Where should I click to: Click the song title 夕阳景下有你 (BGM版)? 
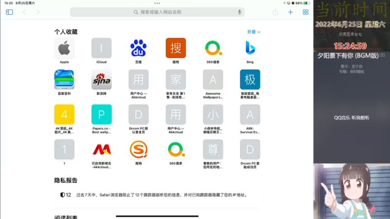[348, 55]
